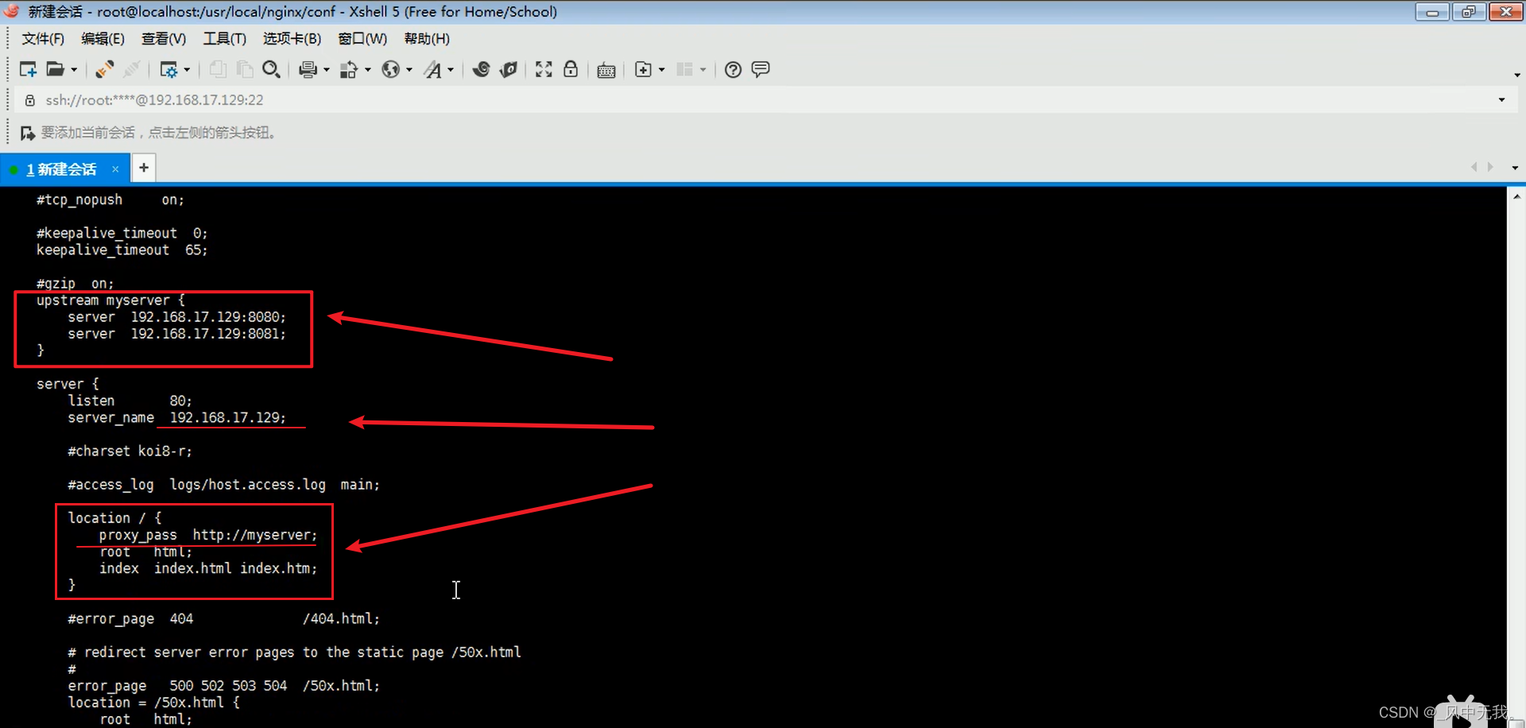This screenshot has width=1526, height=728.
Task: Click the add current session arrow icon
Action: tap(28, 133)
